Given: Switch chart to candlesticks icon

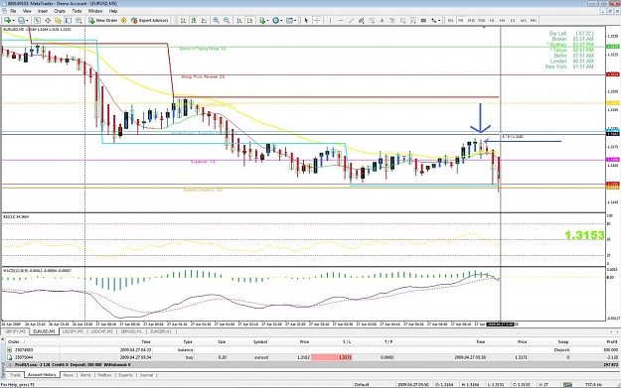Looking at the screenshot, I should click(194, 20).
